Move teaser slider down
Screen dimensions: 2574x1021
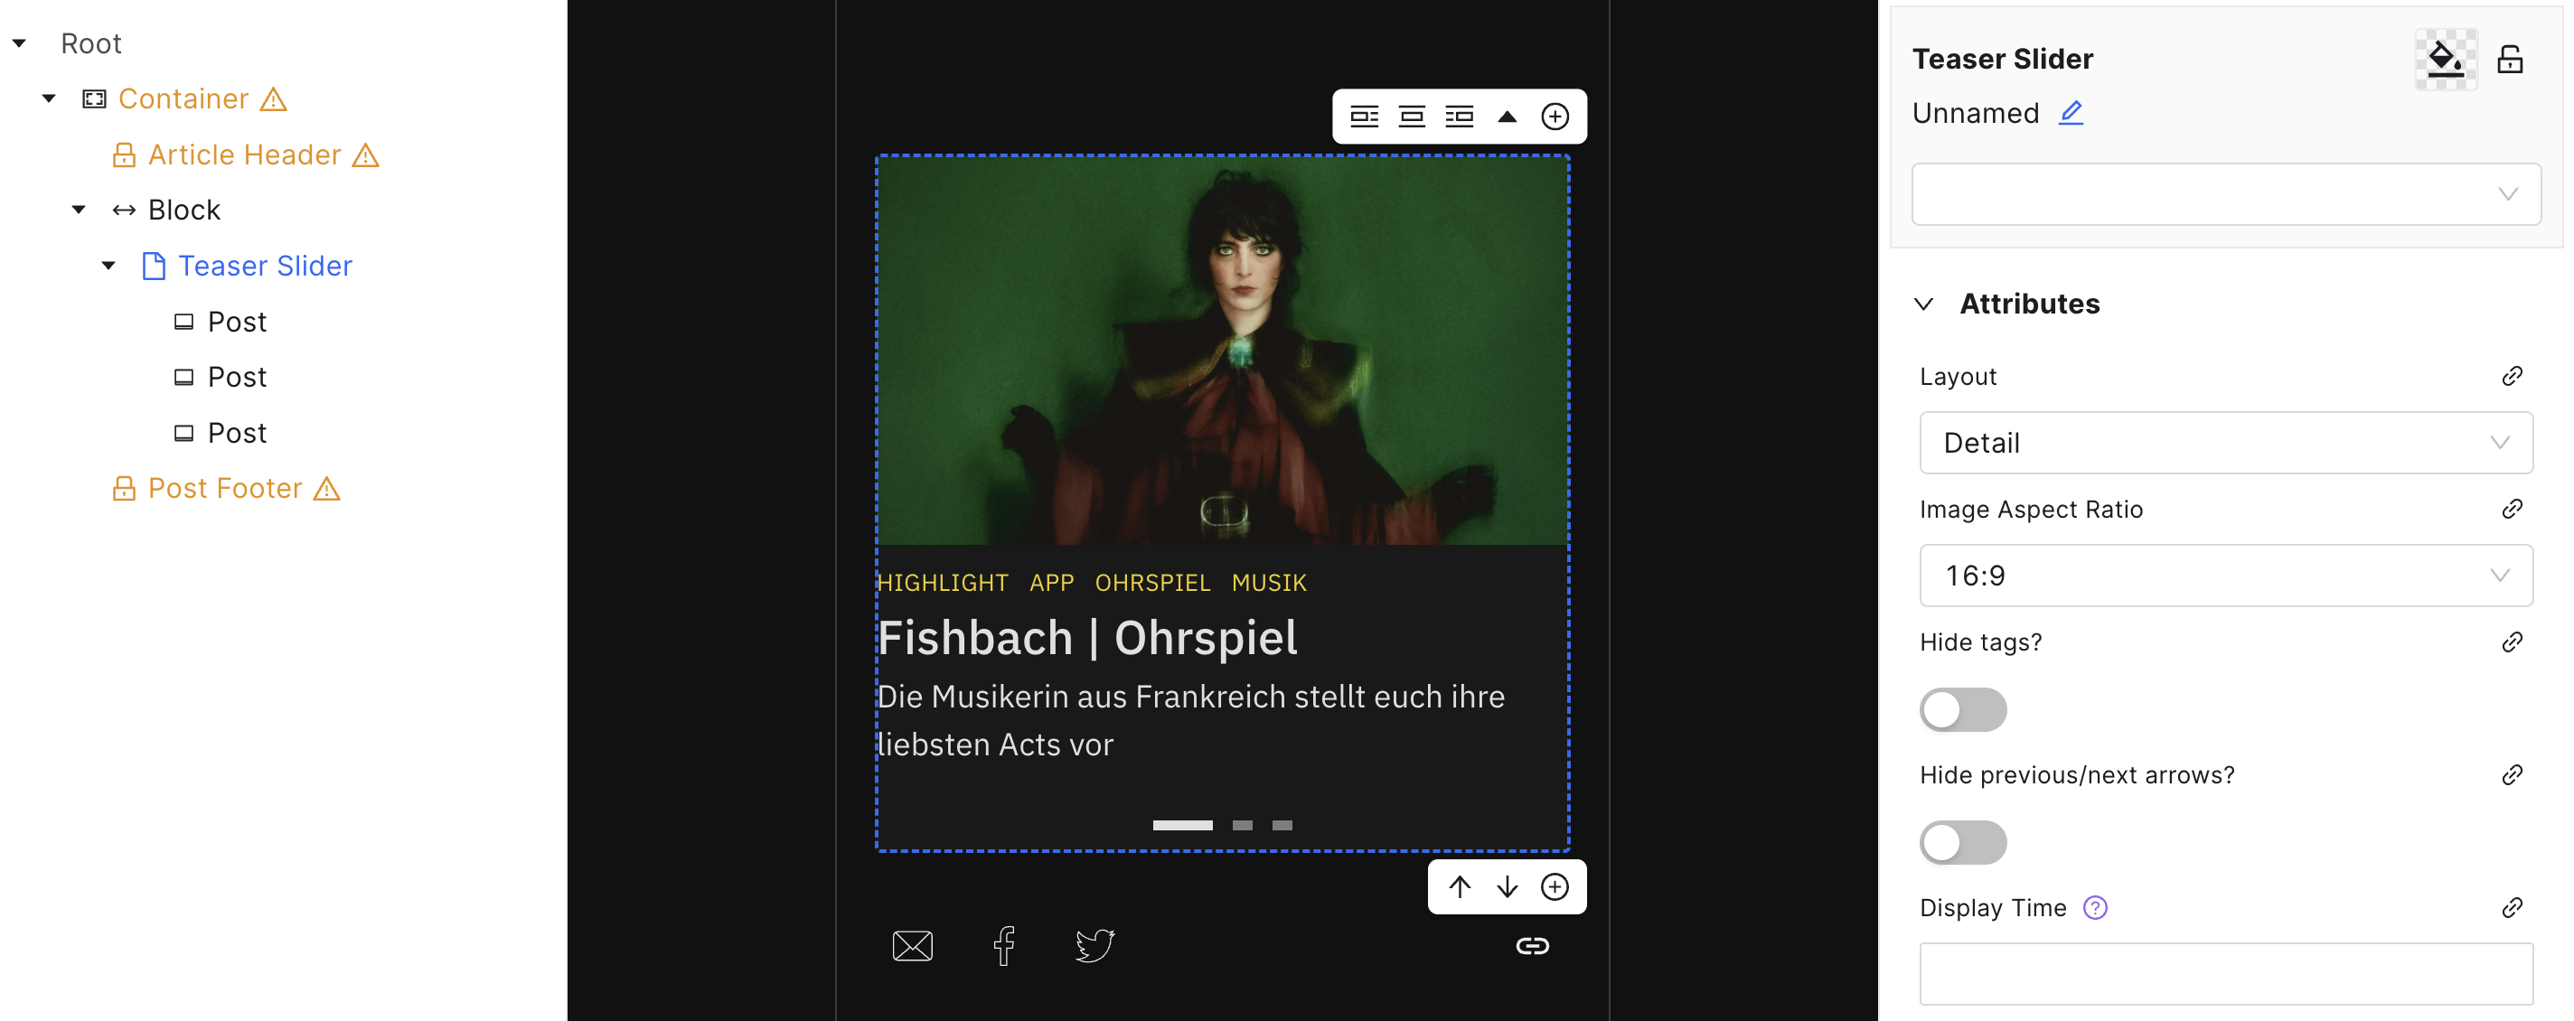click(1507, 887)
